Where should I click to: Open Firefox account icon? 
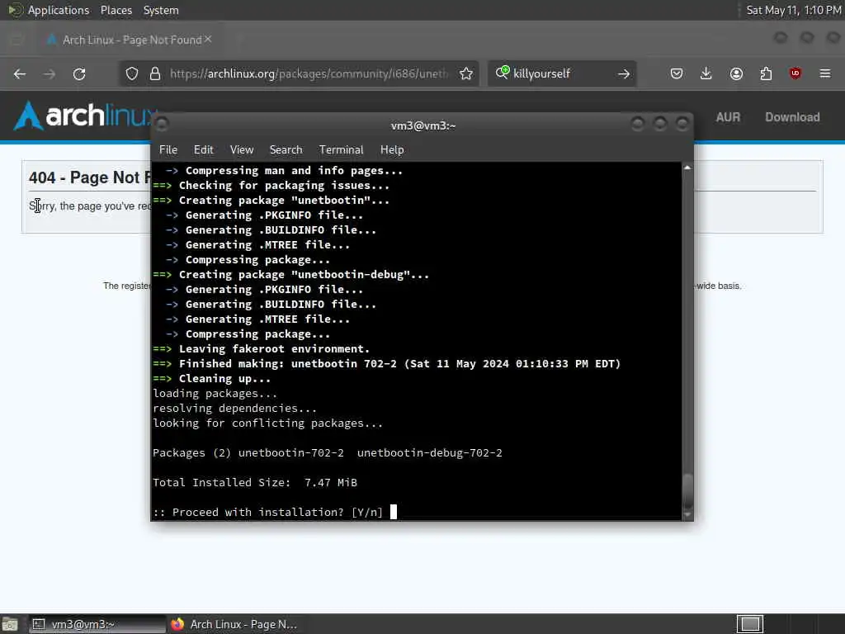(x=736, y=73)
